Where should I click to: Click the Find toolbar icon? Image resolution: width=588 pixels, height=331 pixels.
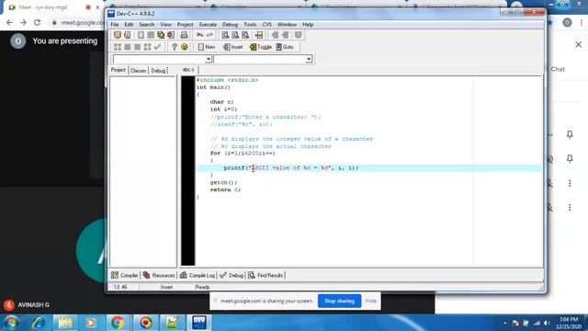click(x=225, y=35)
